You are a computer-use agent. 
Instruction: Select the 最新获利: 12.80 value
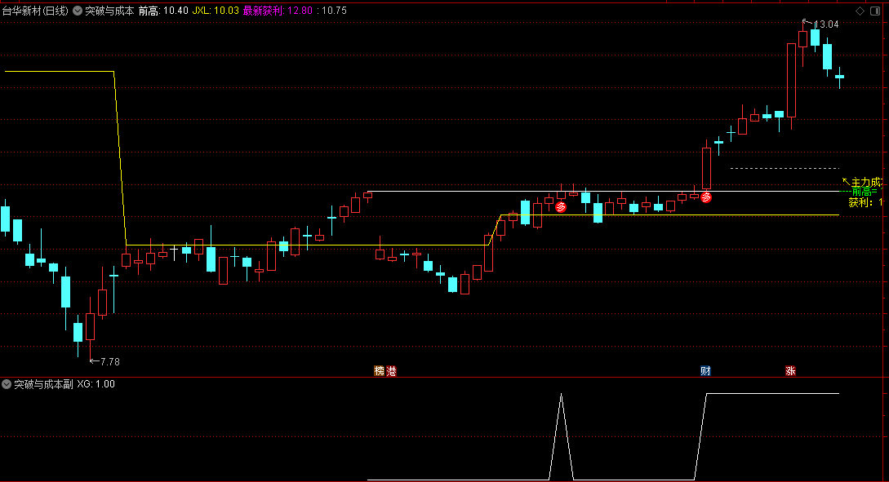tap(278, 11)
